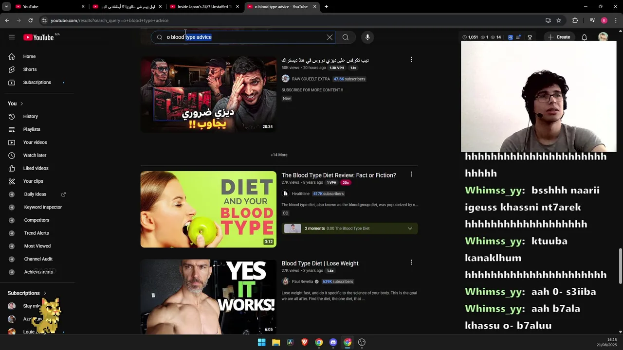Click the Healthline channel avatar

tap(285, 193)
